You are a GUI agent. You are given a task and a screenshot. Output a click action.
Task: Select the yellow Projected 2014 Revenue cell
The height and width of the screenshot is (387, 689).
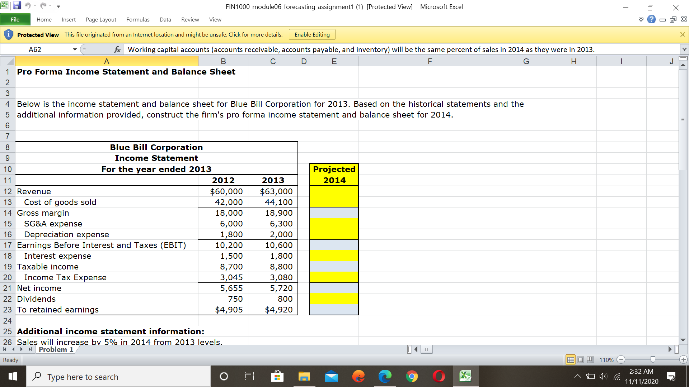[x=334, y=191]
